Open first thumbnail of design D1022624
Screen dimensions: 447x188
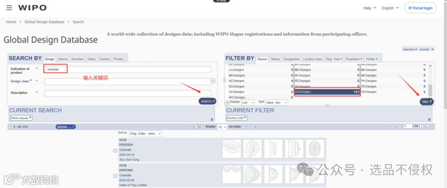[x=232, y=149]
